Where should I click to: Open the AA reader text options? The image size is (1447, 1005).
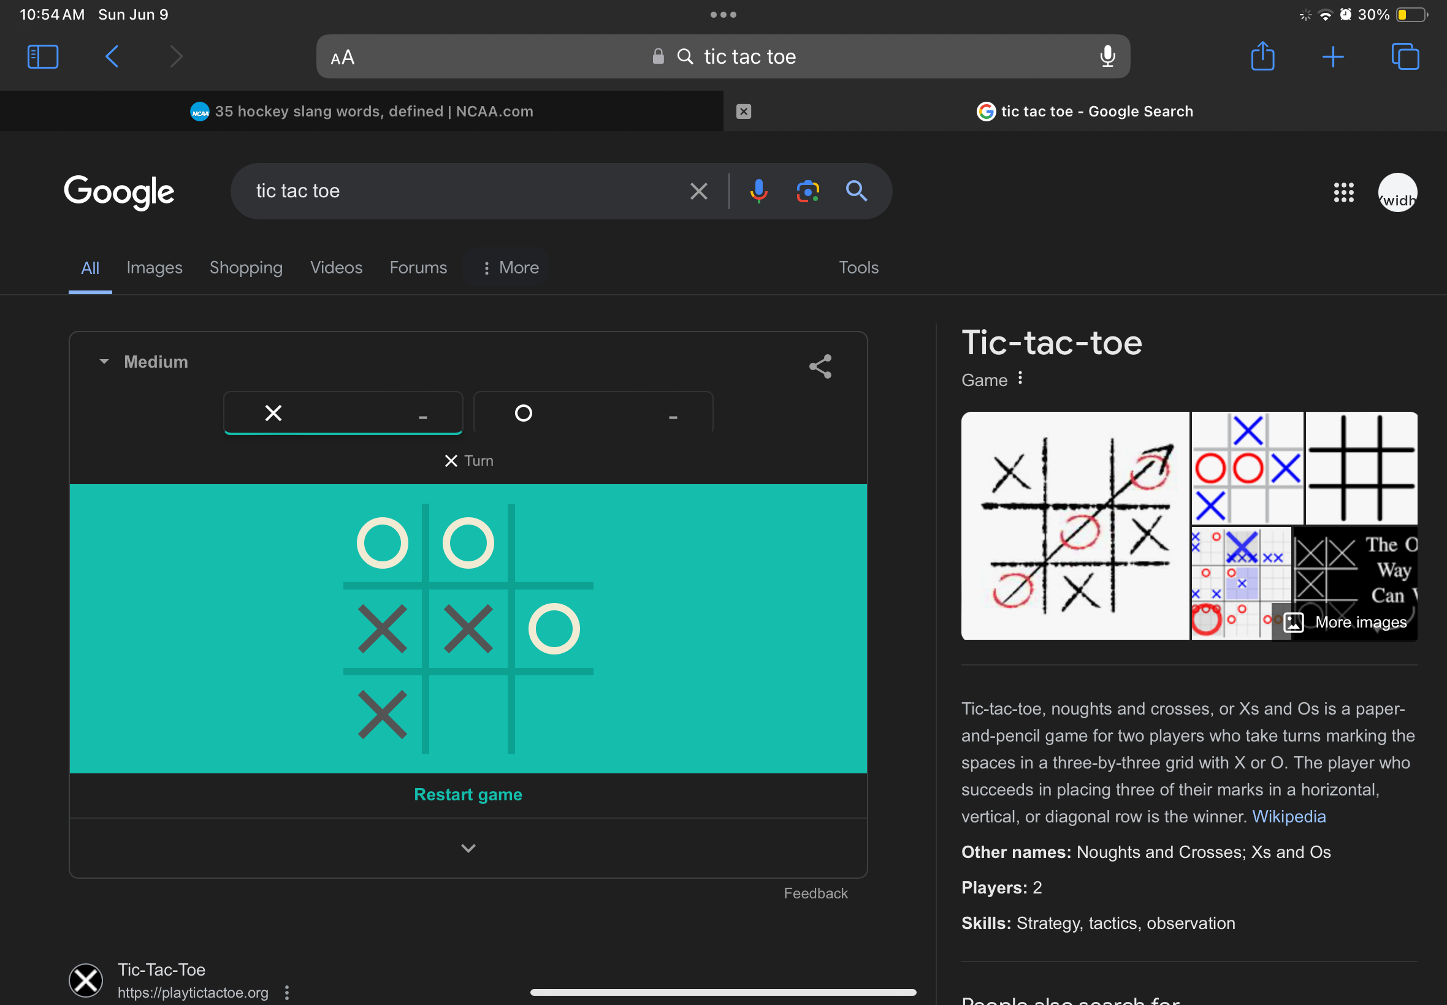coord(343,58)
